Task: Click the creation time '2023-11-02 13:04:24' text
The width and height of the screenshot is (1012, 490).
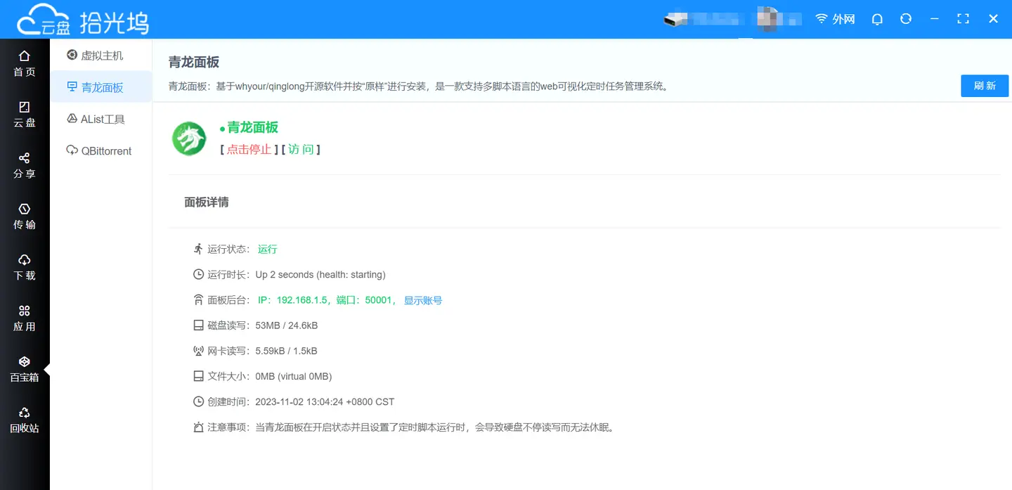Action: (325, 401)
